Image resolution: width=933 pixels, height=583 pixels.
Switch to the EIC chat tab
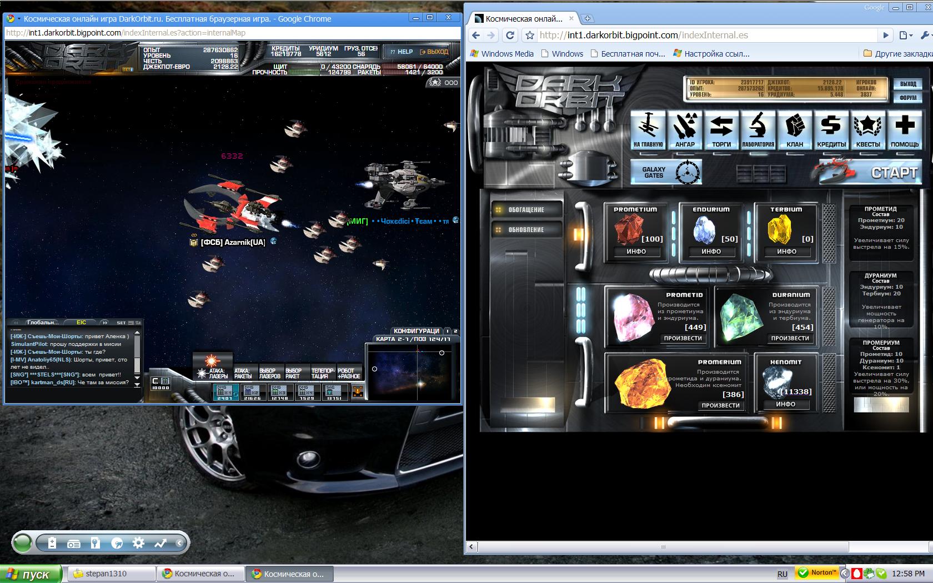click(82, 322)
